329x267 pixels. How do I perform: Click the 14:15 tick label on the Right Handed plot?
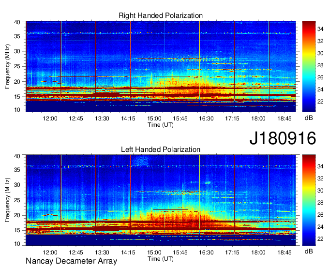128,119
